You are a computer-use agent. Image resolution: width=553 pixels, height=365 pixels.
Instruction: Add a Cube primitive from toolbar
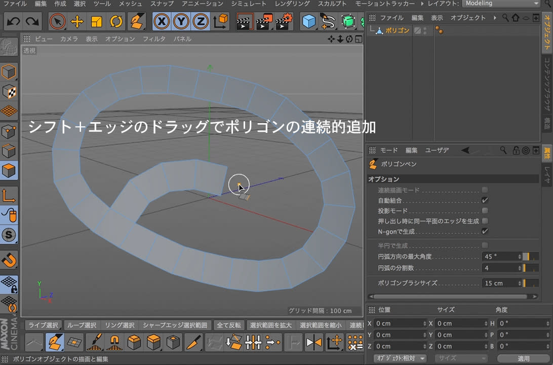pyautogui.click(x=309, y=21)
